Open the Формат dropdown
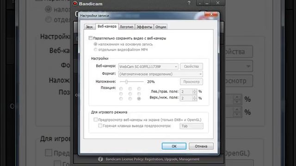 160,74
